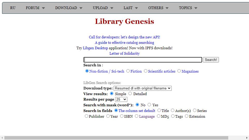The width and height of the screenshot is (249, 140).
Task: Open the Fiction link text
Action: click(x=136, y=72)
